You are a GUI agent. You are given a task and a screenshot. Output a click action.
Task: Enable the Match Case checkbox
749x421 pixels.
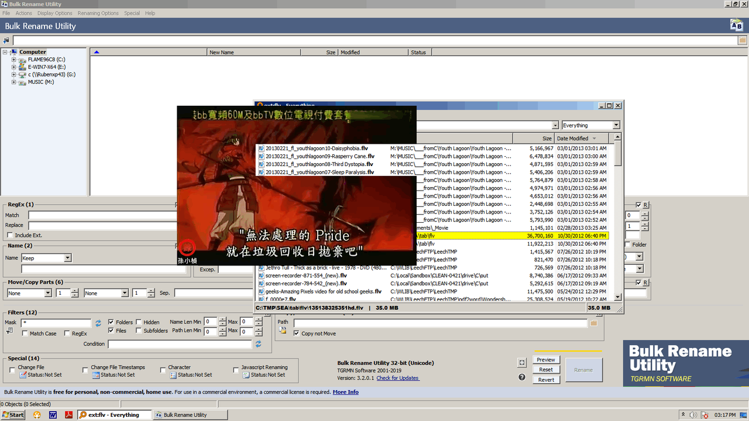(x=25, y=333)
